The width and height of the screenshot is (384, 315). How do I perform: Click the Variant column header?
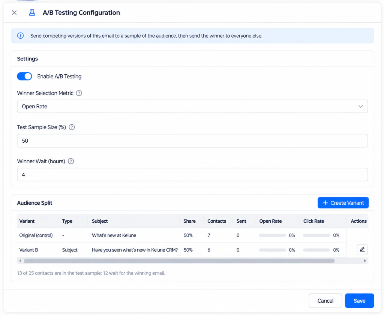click(x=27, y=221)
